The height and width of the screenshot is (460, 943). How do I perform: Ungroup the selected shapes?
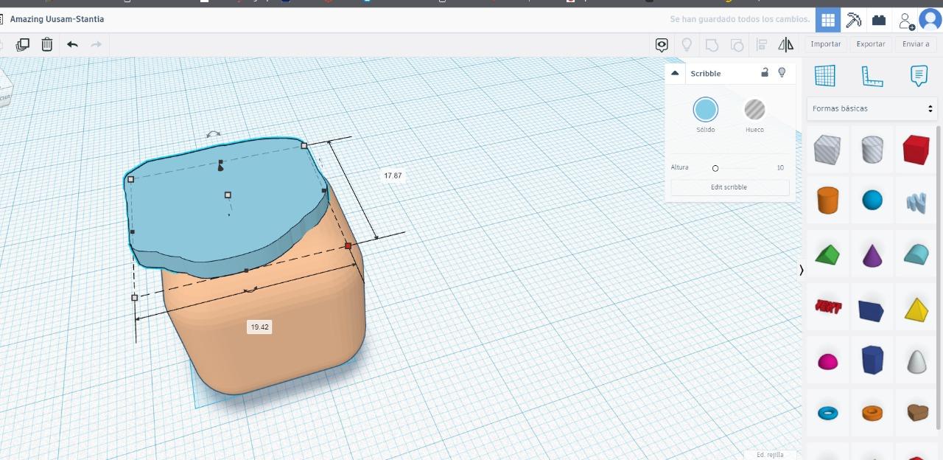pyautogui.click(x=737, y=45)
